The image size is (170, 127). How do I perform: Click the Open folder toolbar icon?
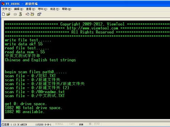8,14
